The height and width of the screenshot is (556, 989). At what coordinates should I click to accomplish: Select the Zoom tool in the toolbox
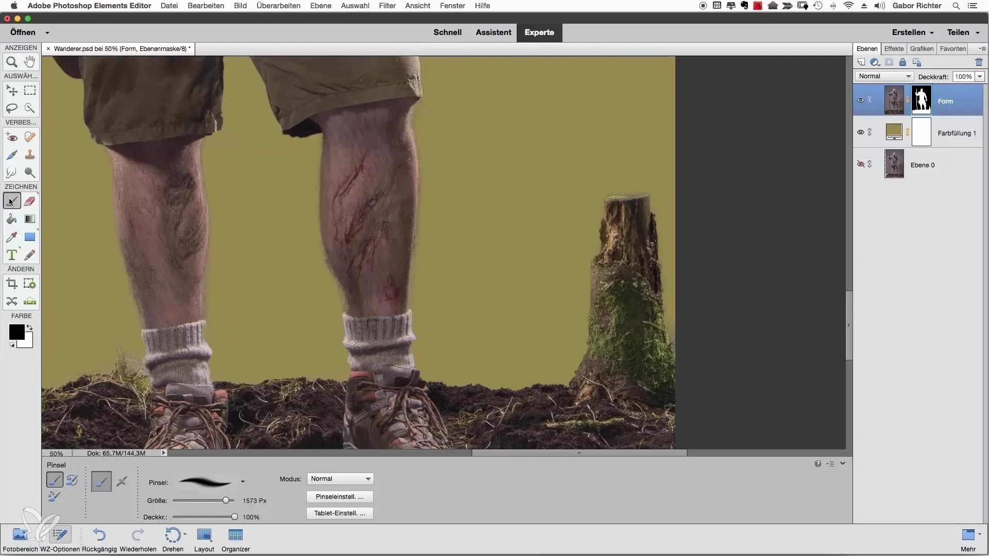tap(11, 62)
